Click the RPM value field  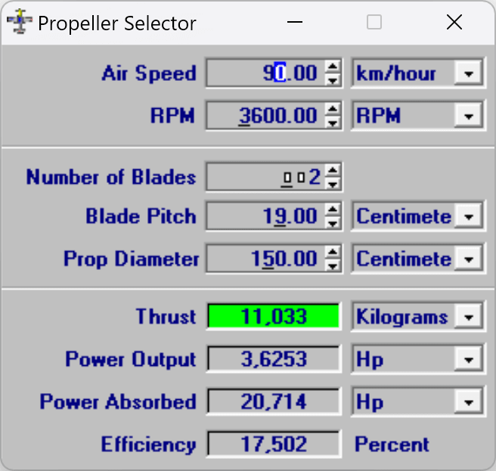264,116
